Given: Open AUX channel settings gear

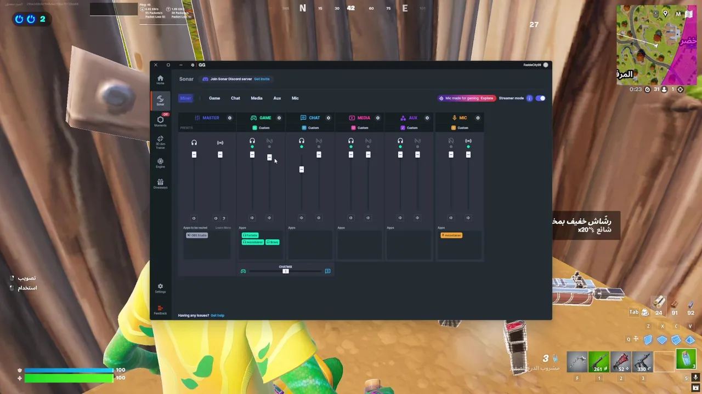Looking at the screenshot, I should pos(427,118).
